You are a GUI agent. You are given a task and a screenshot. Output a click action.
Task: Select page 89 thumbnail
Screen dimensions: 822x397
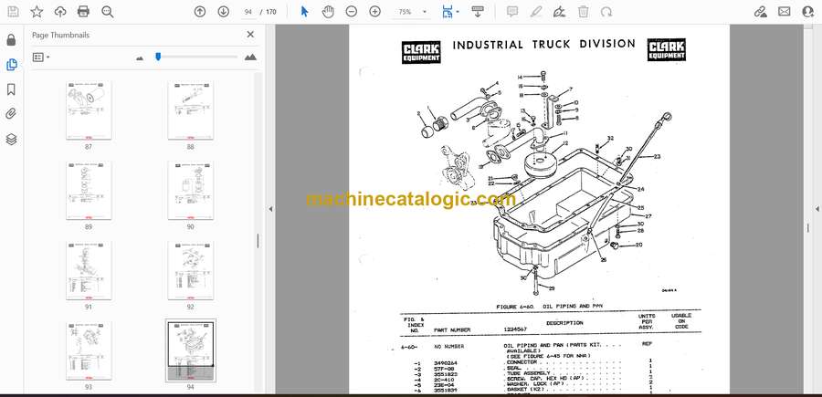pyautogui.click(x=89, y=191)
